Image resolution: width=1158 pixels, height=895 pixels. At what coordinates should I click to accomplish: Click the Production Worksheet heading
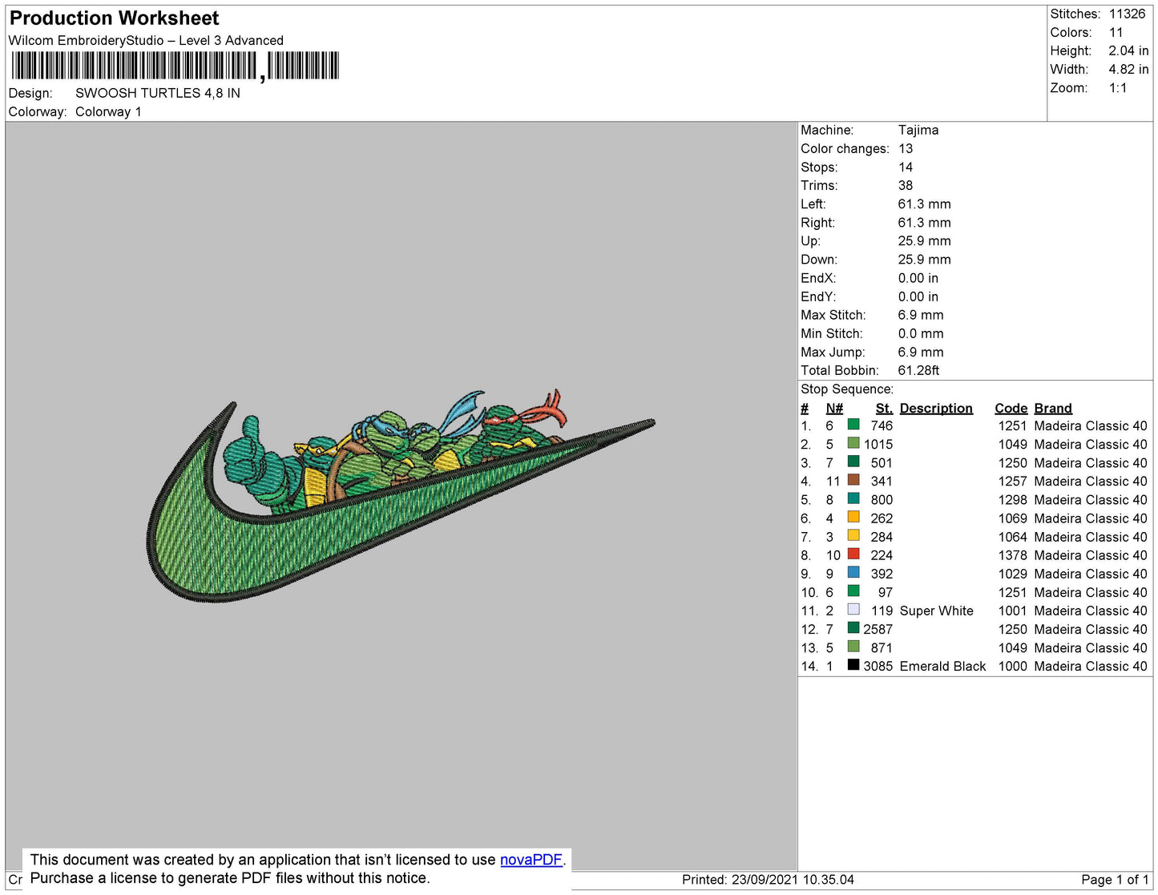tap(114, 18)
